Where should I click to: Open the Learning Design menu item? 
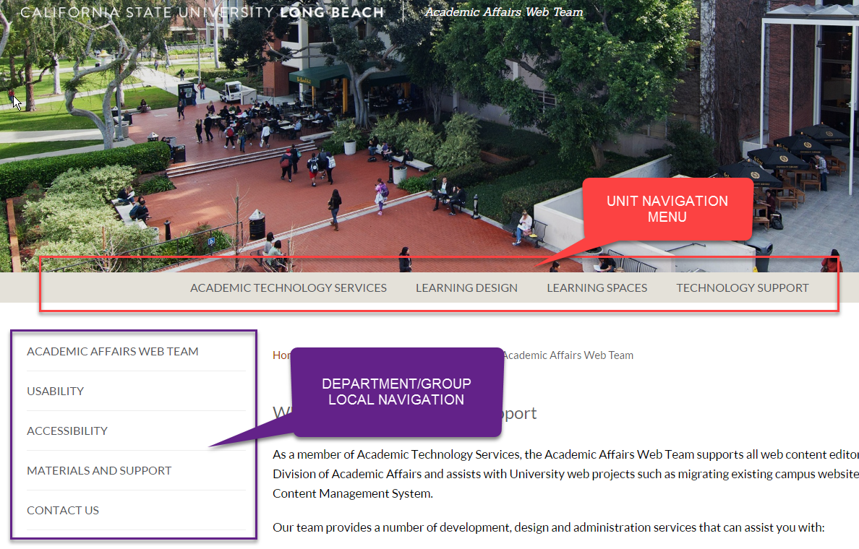(466, 288)
